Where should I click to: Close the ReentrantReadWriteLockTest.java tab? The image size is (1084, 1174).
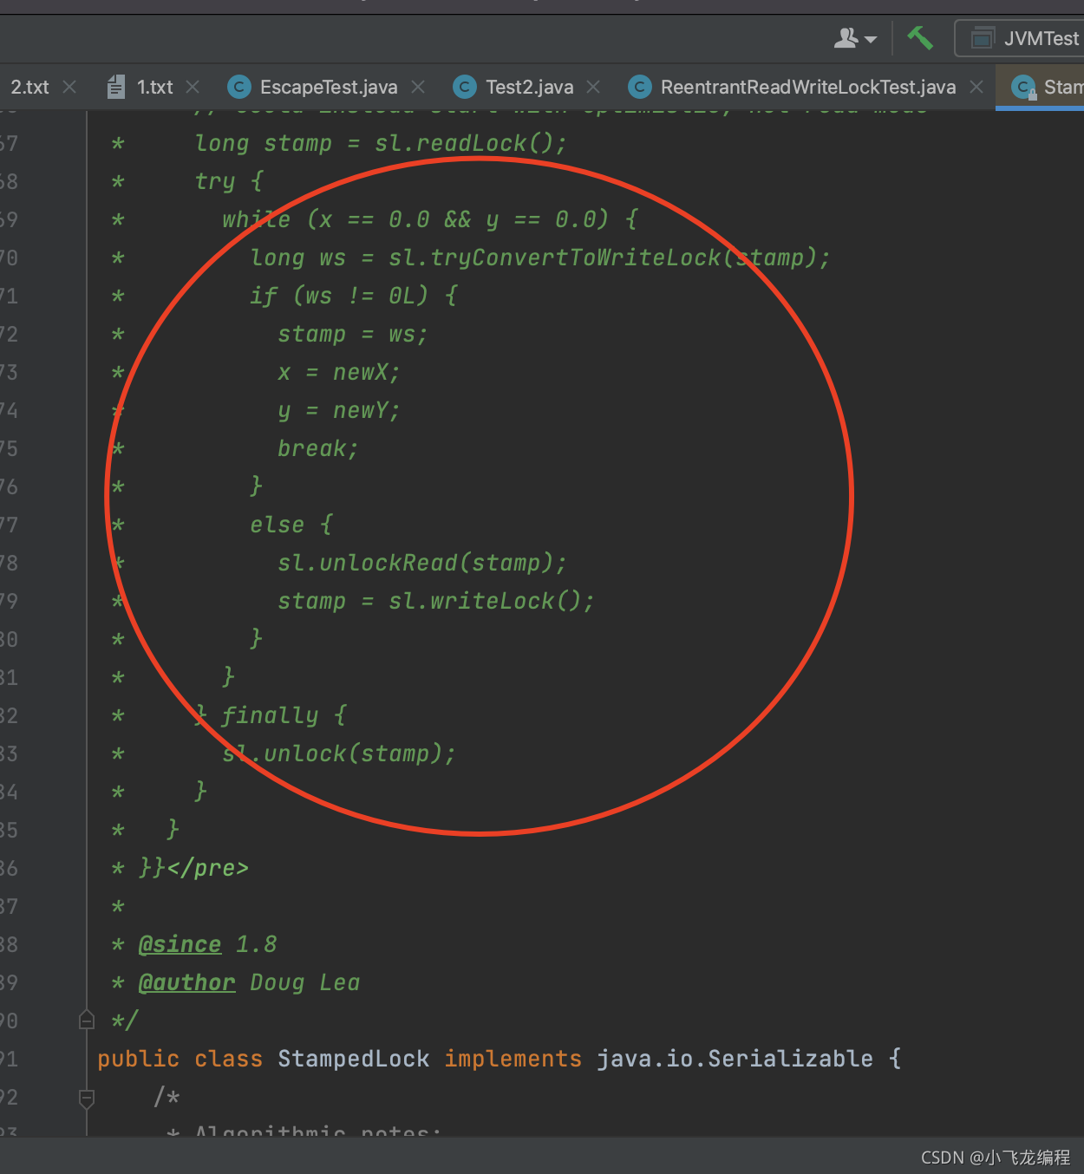[x=976, y=87]
